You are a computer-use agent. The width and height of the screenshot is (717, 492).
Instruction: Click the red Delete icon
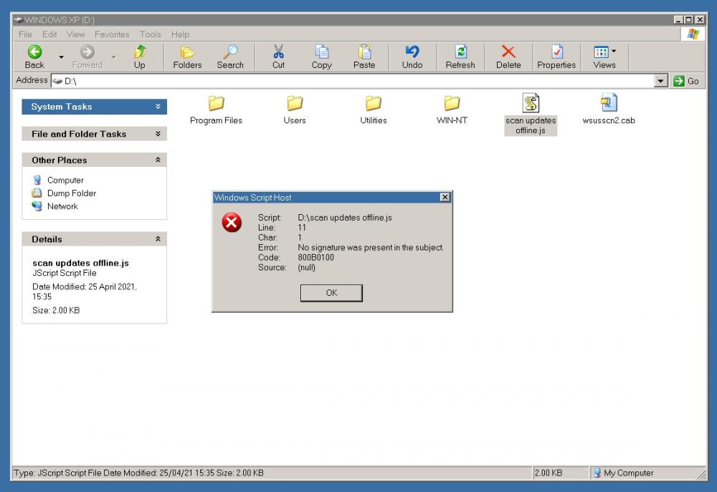tap(508, 52)
